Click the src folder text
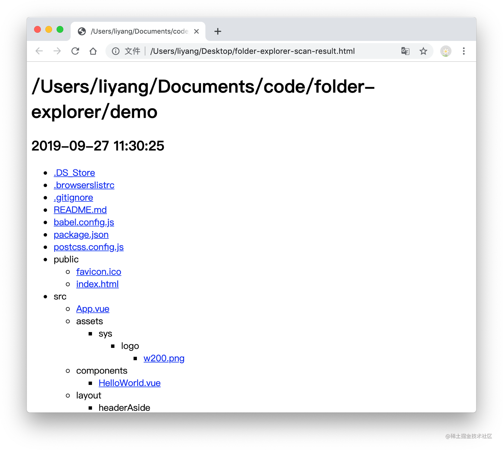The image size is (503, 450). point(60,296)
